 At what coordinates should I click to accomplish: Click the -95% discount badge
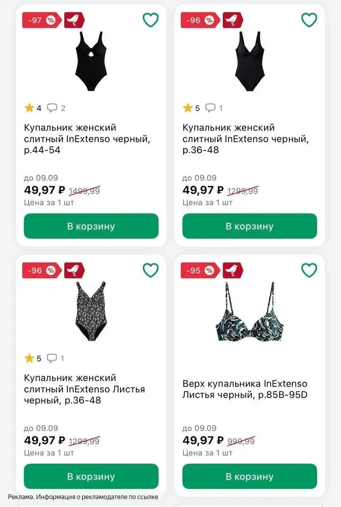[x=201, y=271]
